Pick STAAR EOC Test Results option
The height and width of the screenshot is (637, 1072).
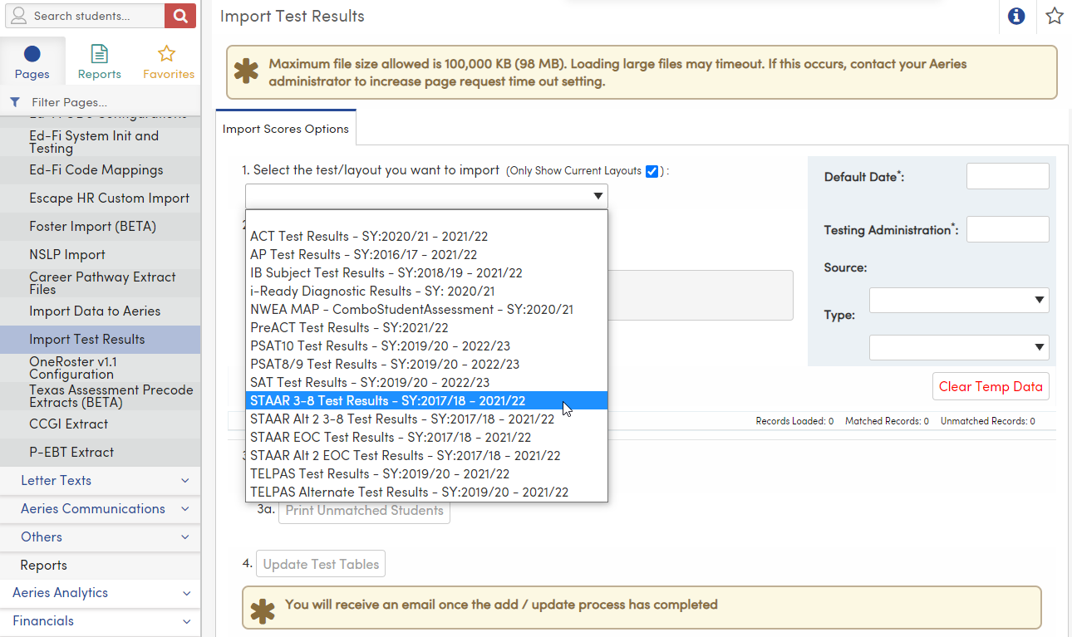coord(426,437)
